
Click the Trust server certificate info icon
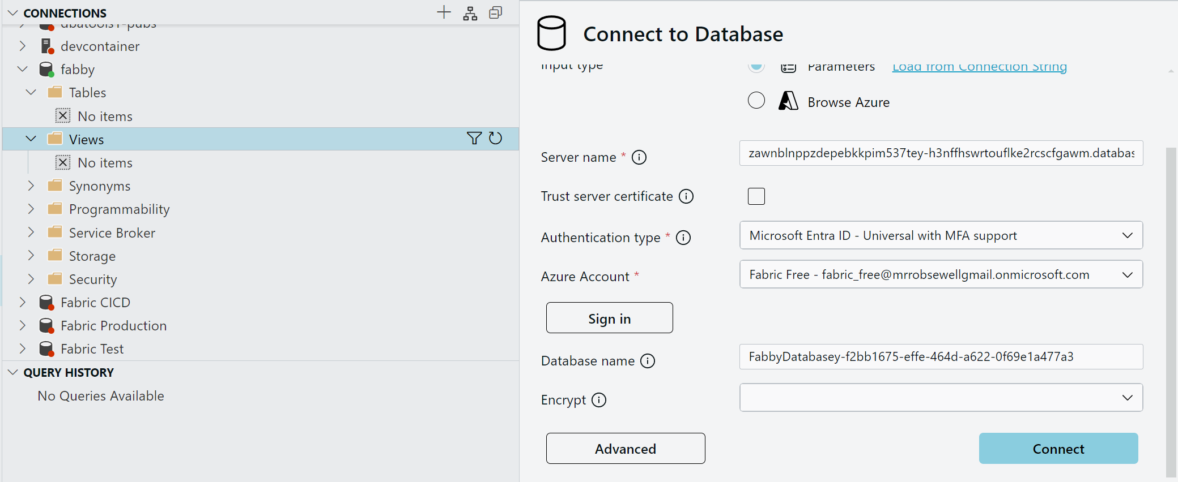686,196
